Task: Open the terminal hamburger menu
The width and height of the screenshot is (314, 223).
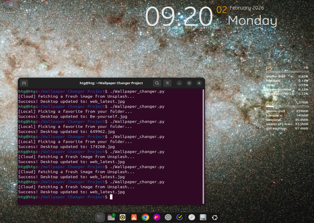Action: [x=167, y=83]
